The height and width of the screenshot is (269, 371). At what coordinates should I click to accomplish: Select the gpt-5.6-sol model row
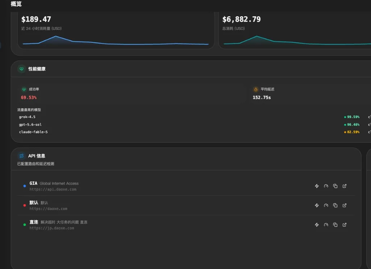pos(189,125)
